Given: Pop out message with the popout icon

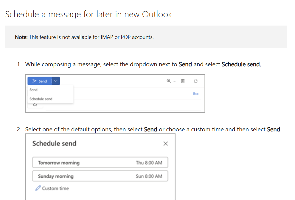Looking at the screenshot, I should (196, 81).
